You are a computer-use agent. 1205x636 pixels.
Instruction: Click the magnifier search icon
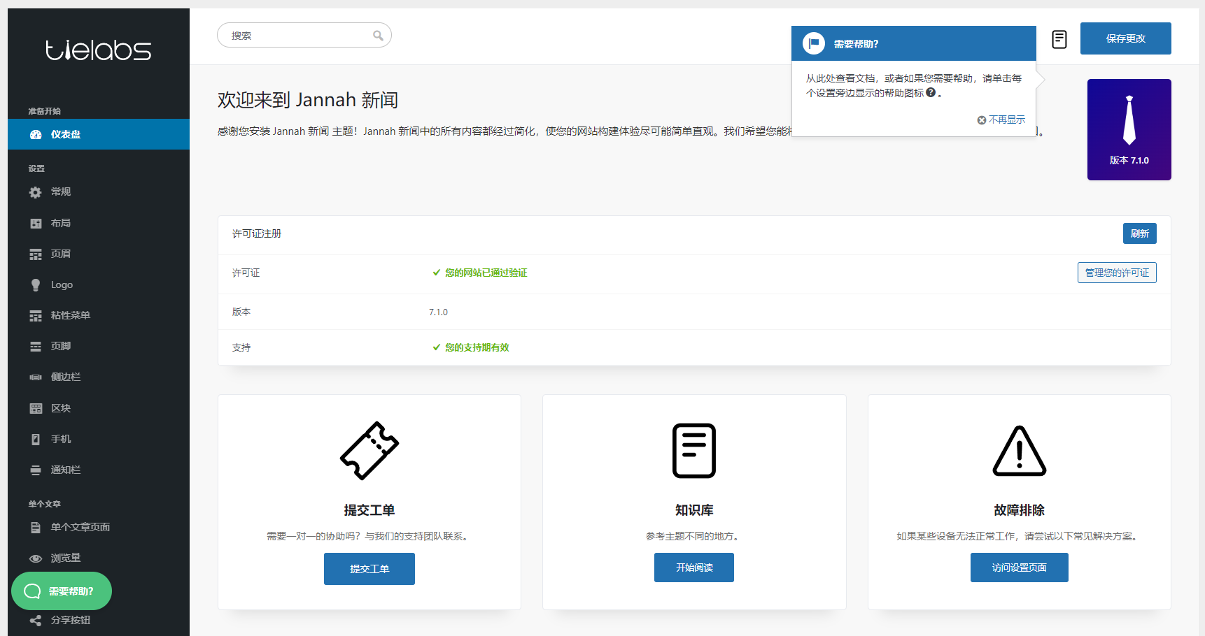tap(378, 36)
